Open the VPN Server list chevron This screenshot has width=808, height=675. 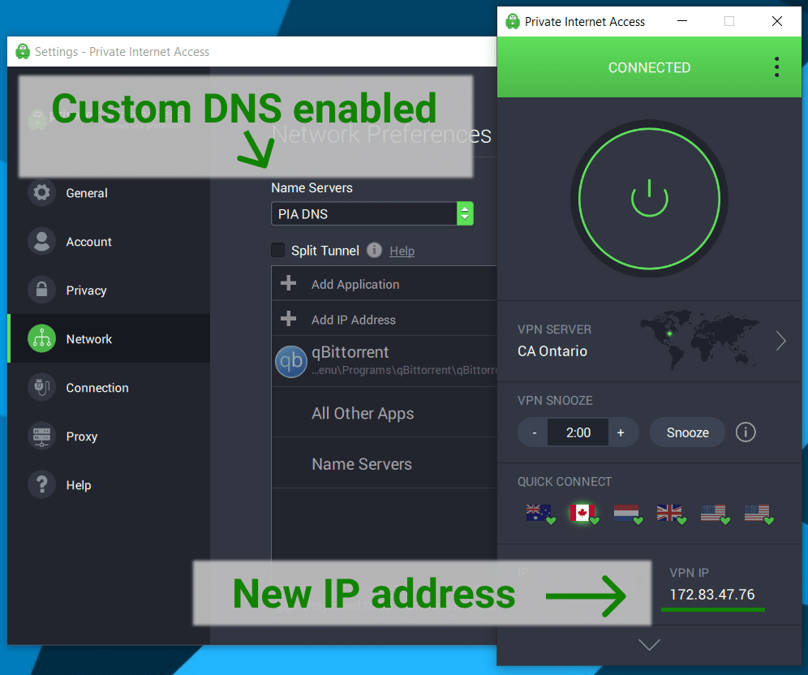tap(780, 340)
